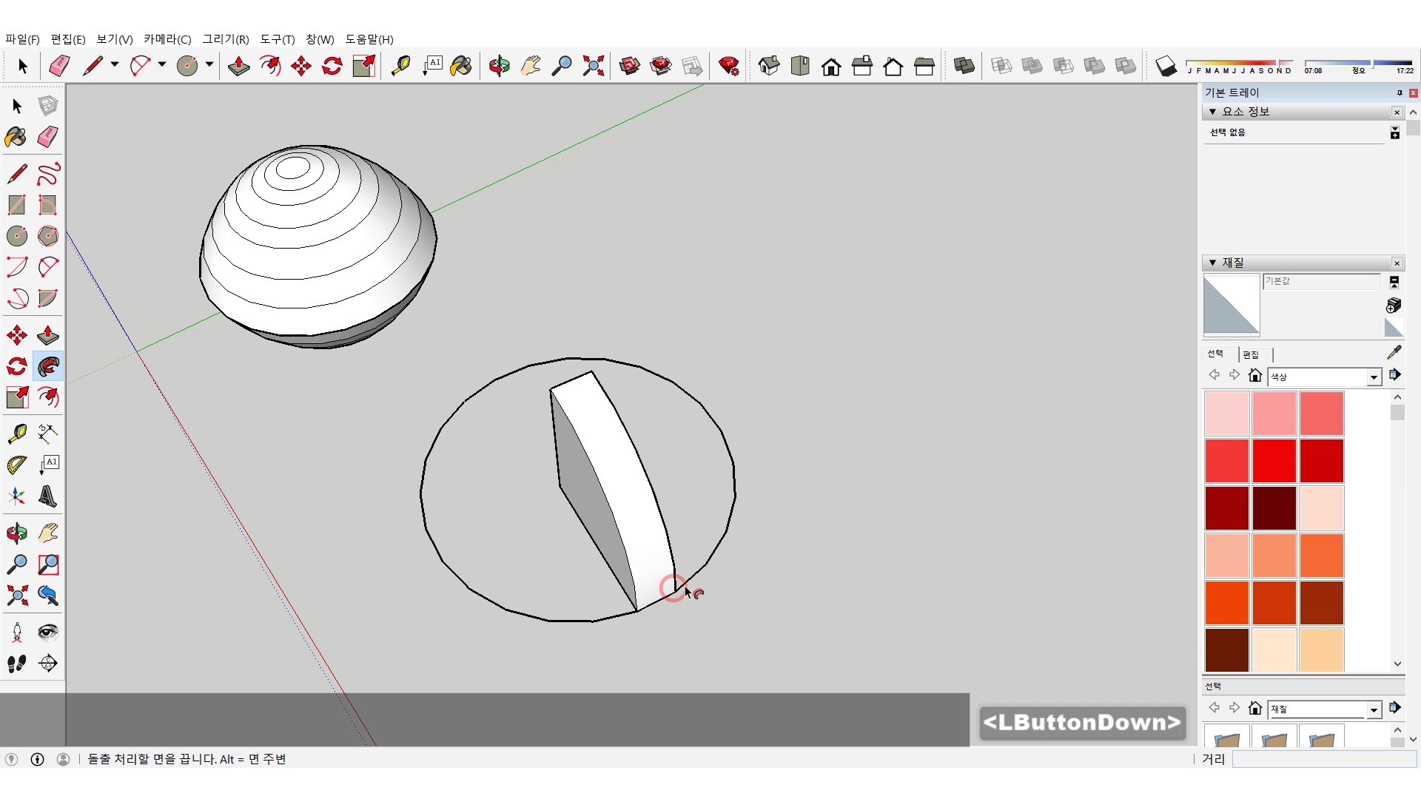Collapse the 요소 정보 panel
Screen dimensions: 1421x799
point(1212,112)
